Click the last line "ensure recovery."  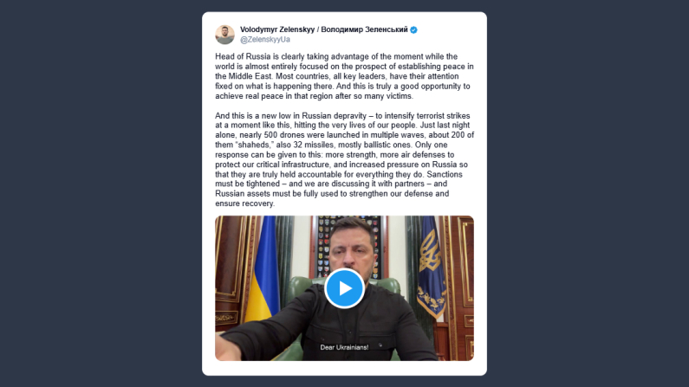(244, 203)
